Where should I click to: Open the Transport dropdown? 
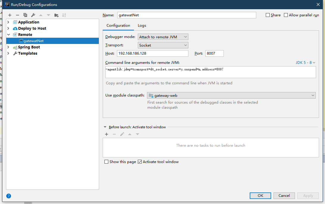click(163, 45)
